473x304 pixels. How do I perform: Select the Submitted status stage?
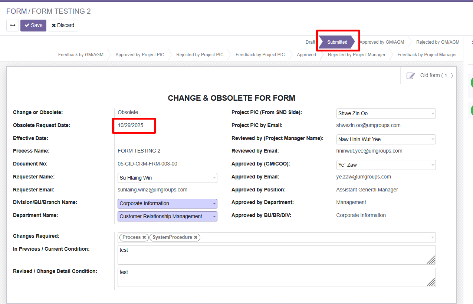337,42
